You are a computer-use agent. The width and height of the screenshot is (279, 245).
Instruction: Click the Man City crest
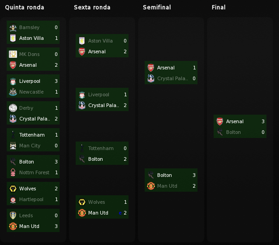(13, 146)
